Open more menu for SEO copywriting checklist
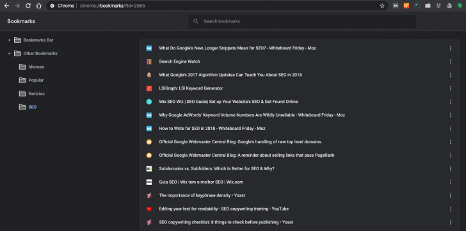This screenshot has width=466, height=231. coord(451,222)
